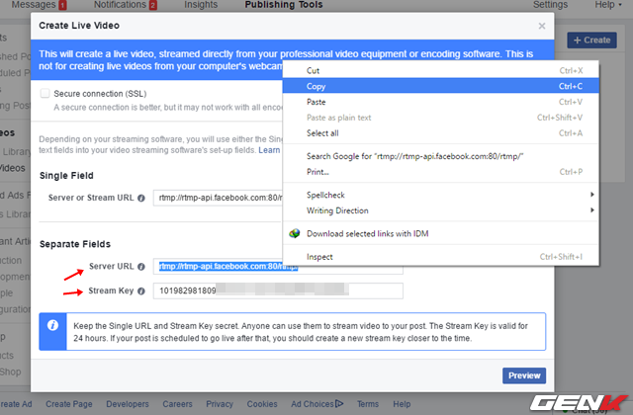Click the Messages red badge
The image size is (633, 415).
62,5
